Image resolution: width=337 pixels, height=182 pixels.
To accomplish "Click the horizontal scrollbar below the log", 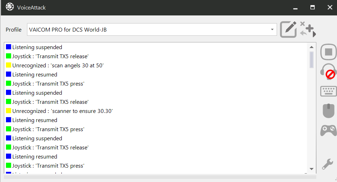I will click(x=160, y=177).
